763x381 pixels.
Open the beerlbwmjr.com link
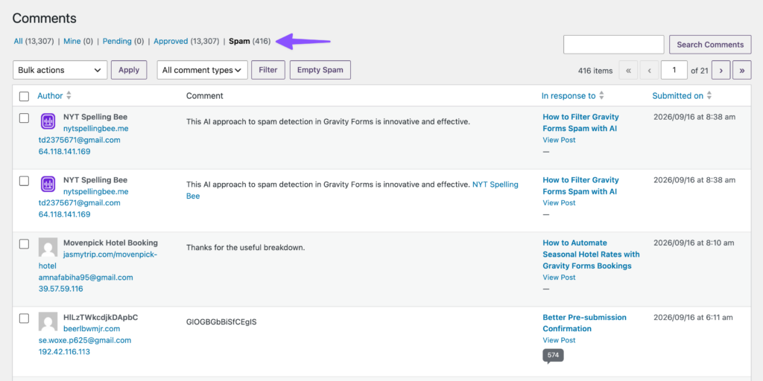coord(92,329)
